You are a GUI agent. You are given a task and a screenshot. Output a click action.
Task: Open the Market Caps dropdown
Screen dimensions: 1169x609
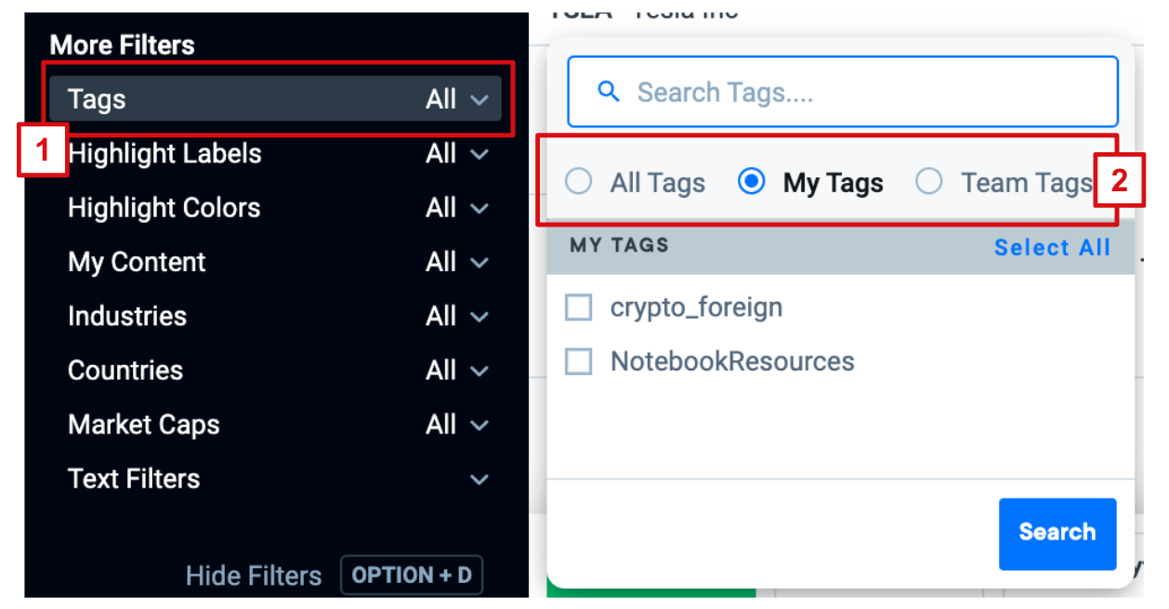click(x=277, y=425)
